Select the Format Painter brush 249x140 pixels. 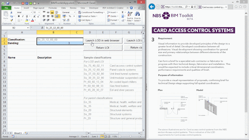pos(11,20)
